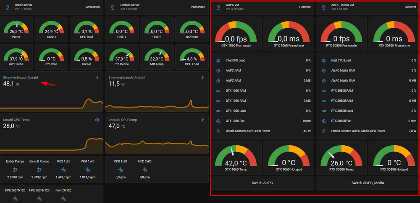
Task: Click 'Intel CPU Load' label in AlsPC VM list
Action: 236,61
